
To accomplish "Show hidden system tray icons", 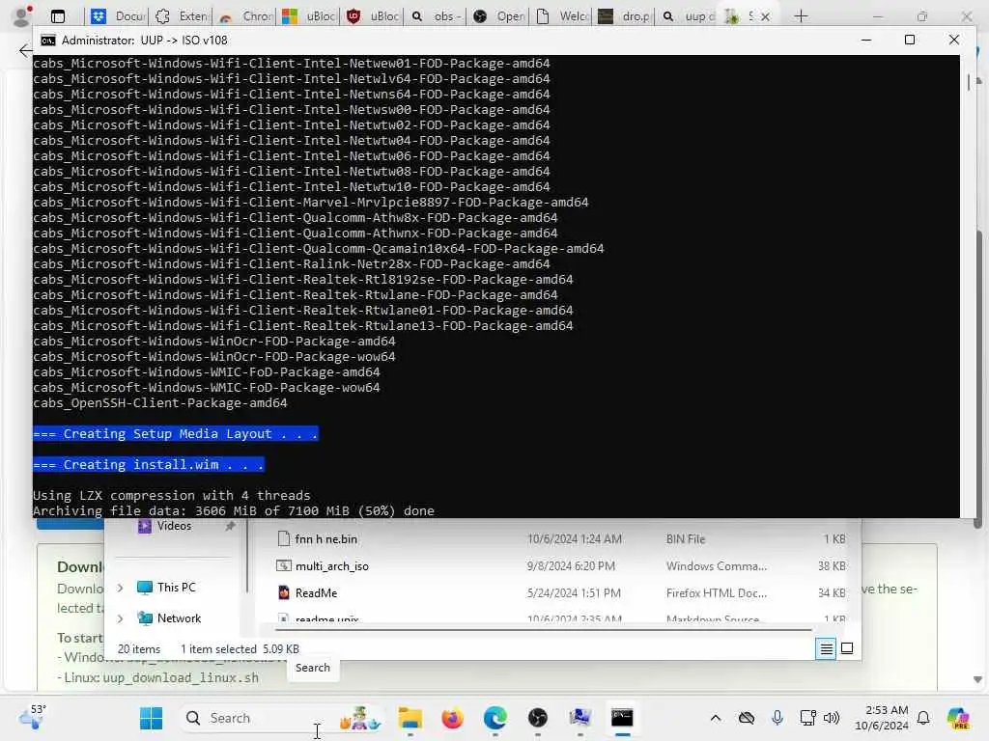I will [x=716, y=718].
